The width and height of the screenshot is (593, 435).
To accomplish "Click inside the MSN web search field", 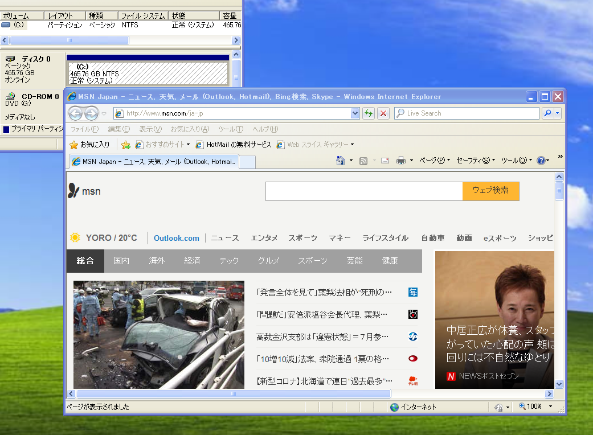I will 364,191.
